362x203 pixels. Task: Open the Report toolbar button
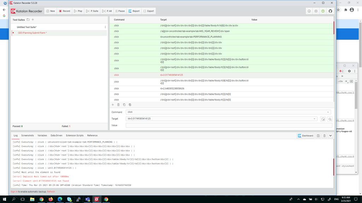134,11
